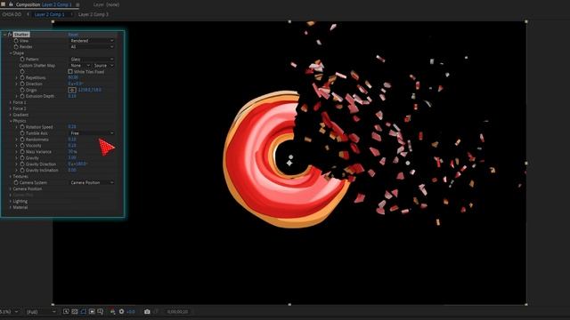The image size is (570, 320).
Task: Click the fifth icon after the resolution dropdown
Action: (x=101, y=311)
